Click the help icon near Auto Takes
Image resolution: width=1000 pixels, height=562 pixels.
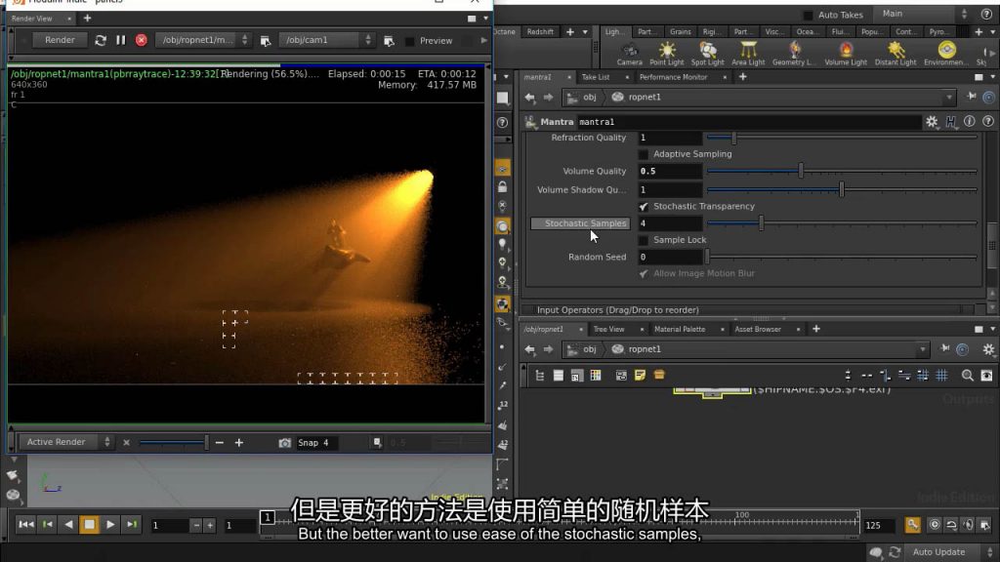click(x=986, y=14)
